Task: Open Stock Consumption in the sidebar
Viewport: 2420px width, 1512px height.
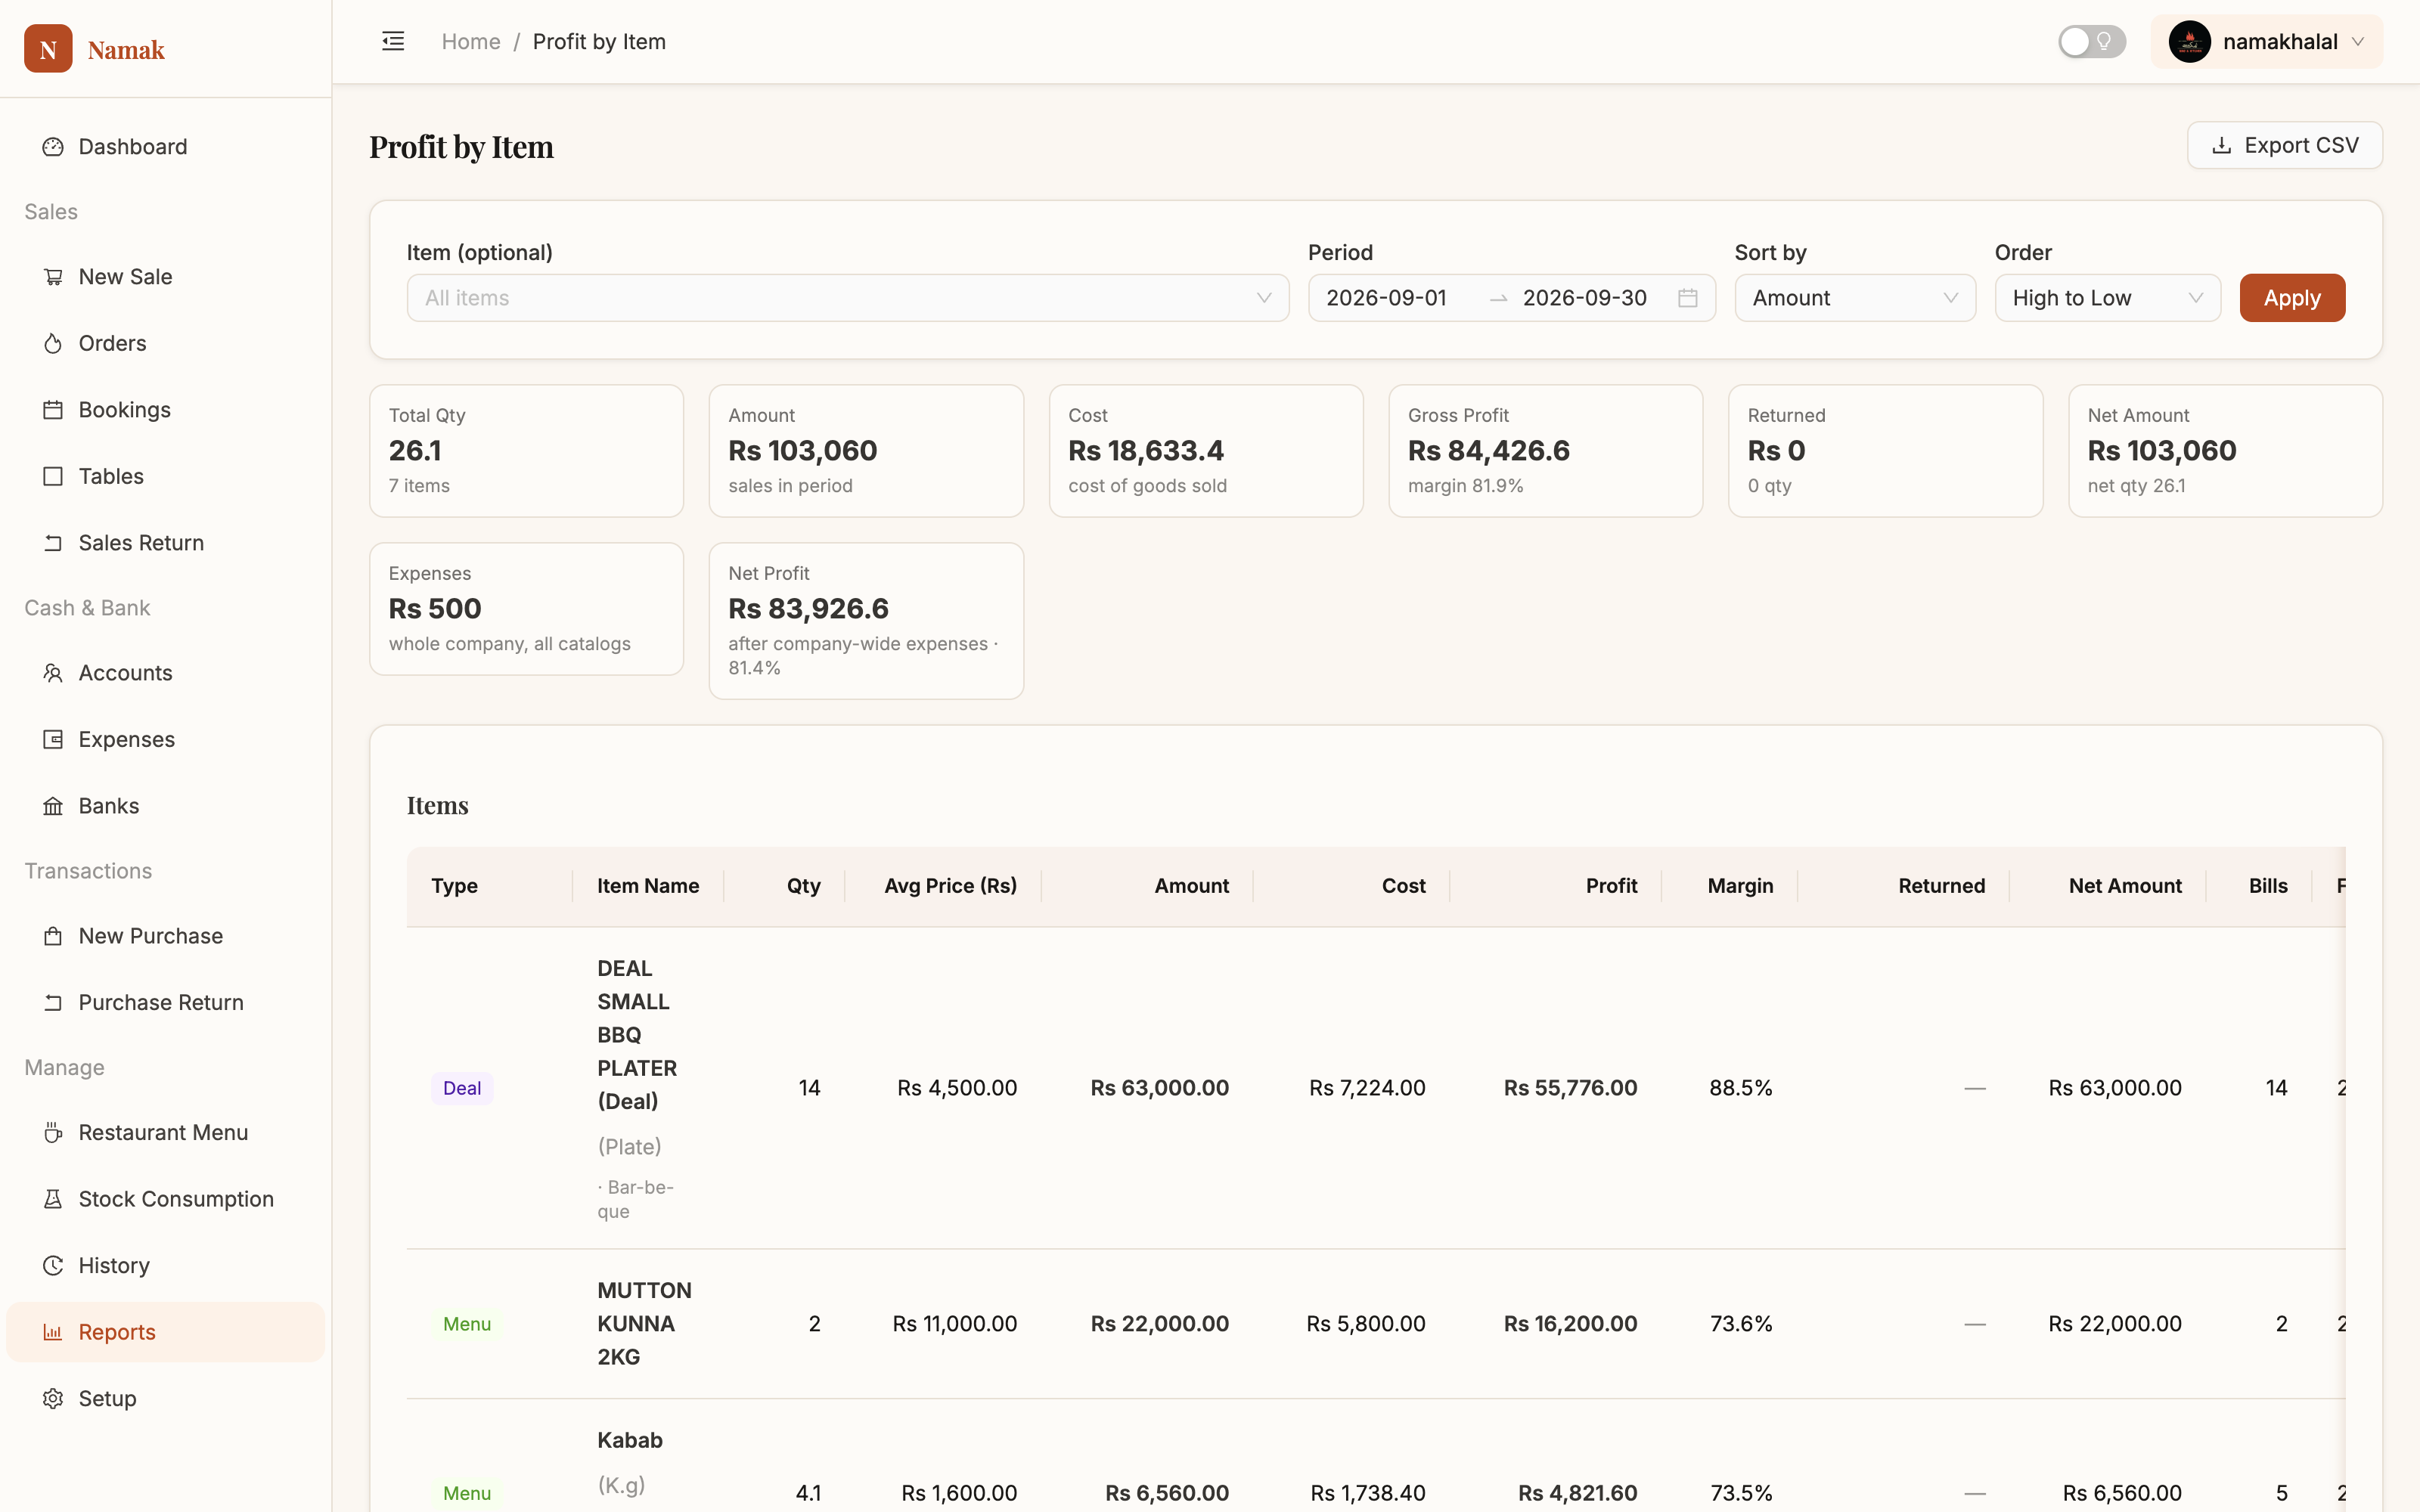Action: click(x=165, y=1199)
